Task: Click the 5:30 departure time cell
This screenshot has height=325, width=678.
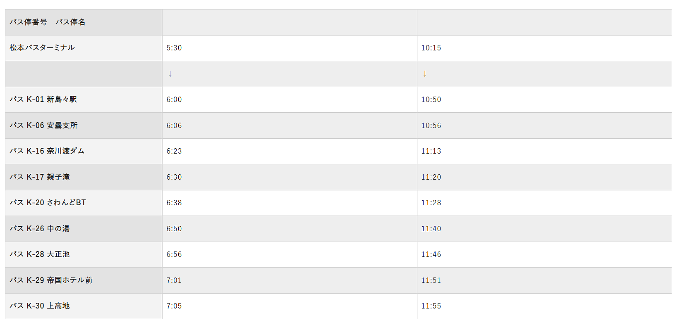Action: 290,48
